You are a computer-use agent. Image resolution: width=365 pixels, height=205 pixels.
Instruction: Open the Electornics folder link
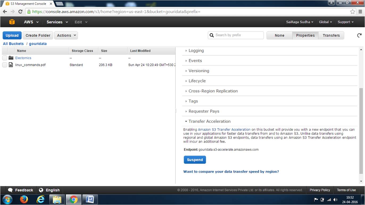23,58
